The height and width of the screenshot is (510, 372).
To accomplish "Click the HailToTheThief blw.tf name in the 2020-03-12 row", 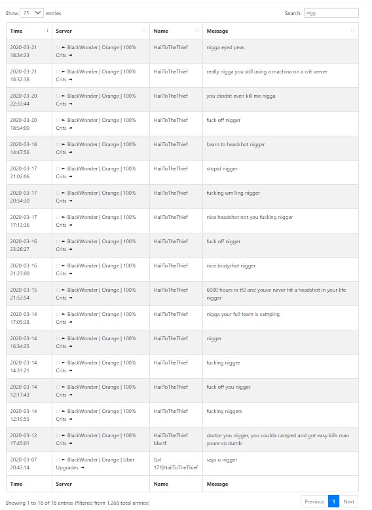I will pyautogui.click(x=170, y=439).
